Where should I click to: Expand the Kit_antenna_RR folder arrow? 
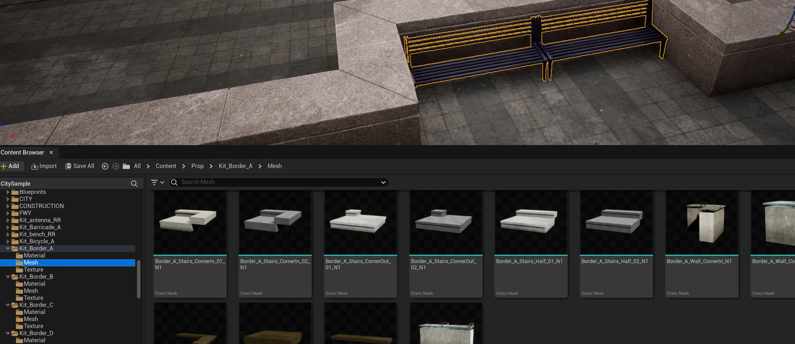[8, 220]
